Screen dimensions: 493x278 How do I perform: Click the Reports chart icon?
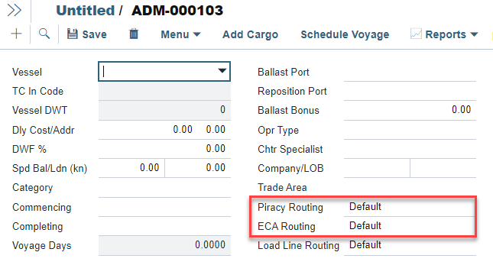pos(416,34)
